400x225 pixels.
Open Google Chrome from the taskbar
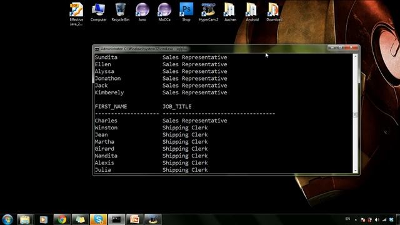62,219
